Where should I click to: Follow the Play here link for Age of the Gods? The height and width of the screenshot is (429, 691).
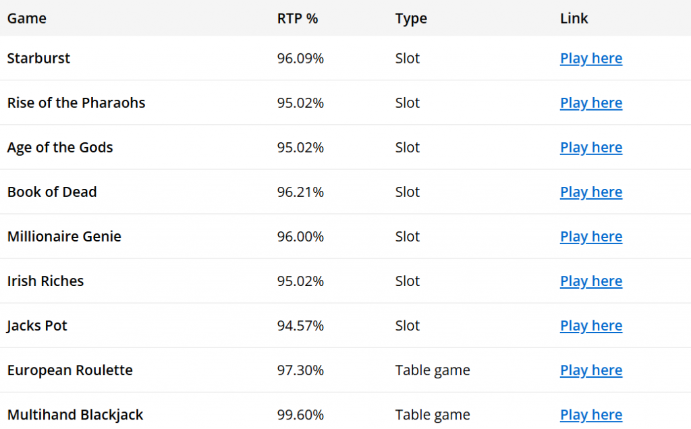coord(590,148)
